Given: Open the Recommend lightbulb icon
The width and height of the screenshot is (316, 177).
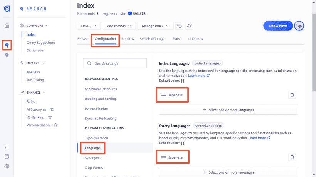Looking at the screenshot, I should coord(7,55).
